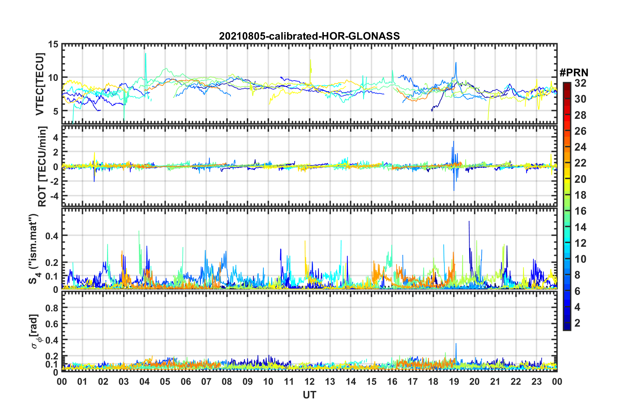Click colorbar tick label 32
Viewport: 619px width, 413px height.
click(x=580, y=83)
